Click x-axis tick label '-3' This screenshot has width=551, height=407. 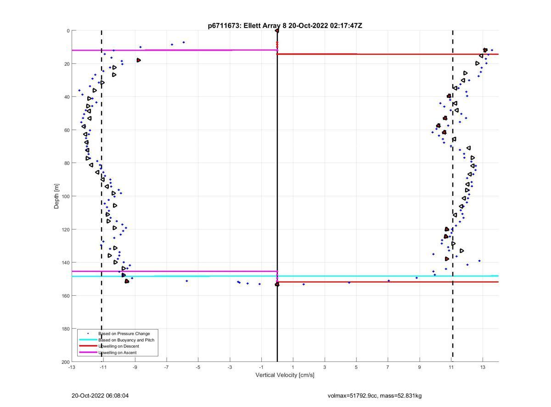pos(230,367)
